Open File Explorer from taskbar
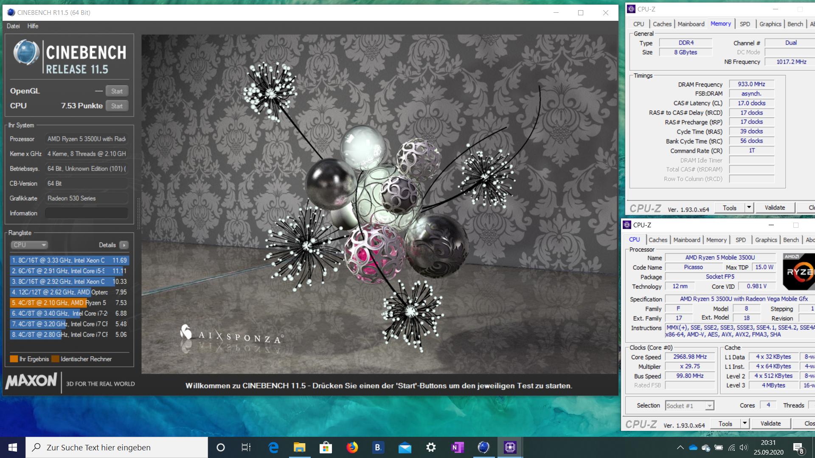 pos(299,447)
